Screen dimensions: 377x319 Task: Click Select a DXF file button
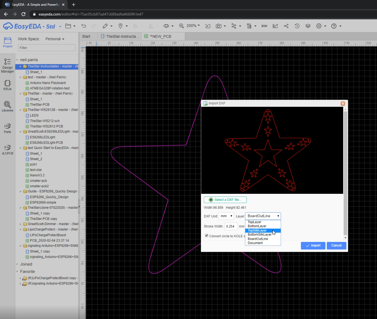225,200
